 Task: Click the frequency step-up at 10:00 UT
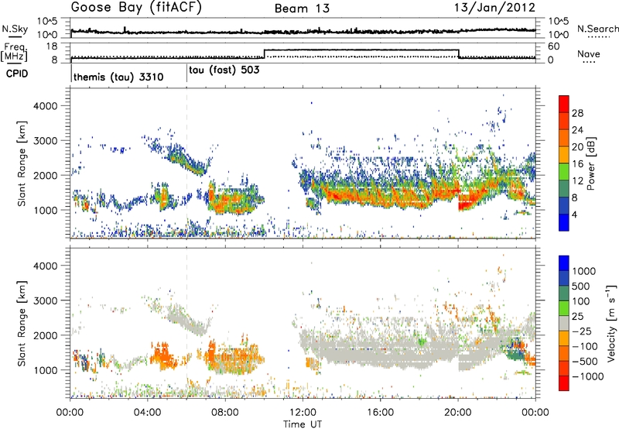(x=264, y=53)
